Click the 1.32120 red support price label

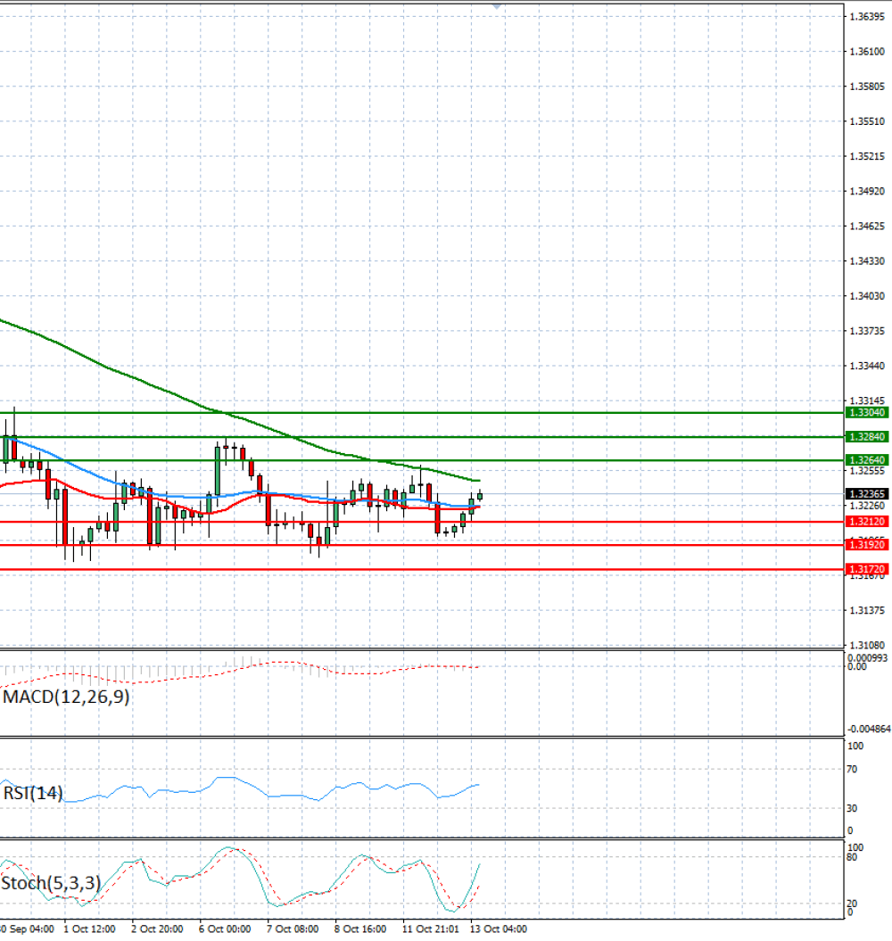click(x=867, y=521)
